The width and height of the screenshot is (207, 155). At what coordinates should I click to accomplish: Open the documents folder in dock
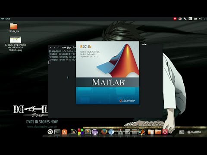click(151, 132)
